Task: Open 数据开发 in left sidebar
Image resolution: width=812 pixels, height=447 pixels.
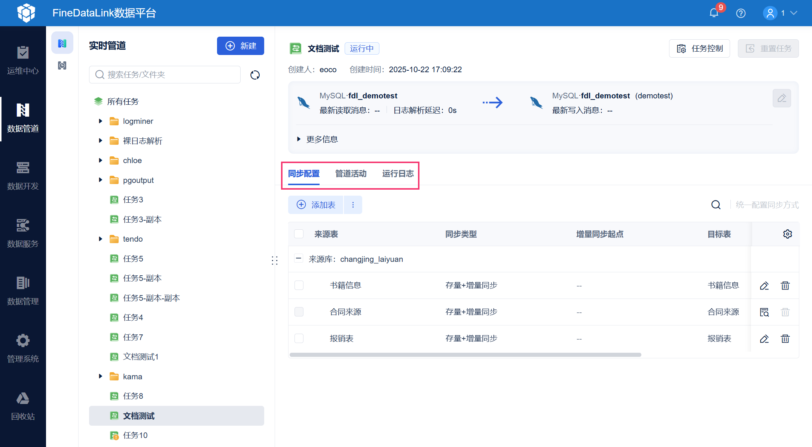Action: click(x=23, y=175)
